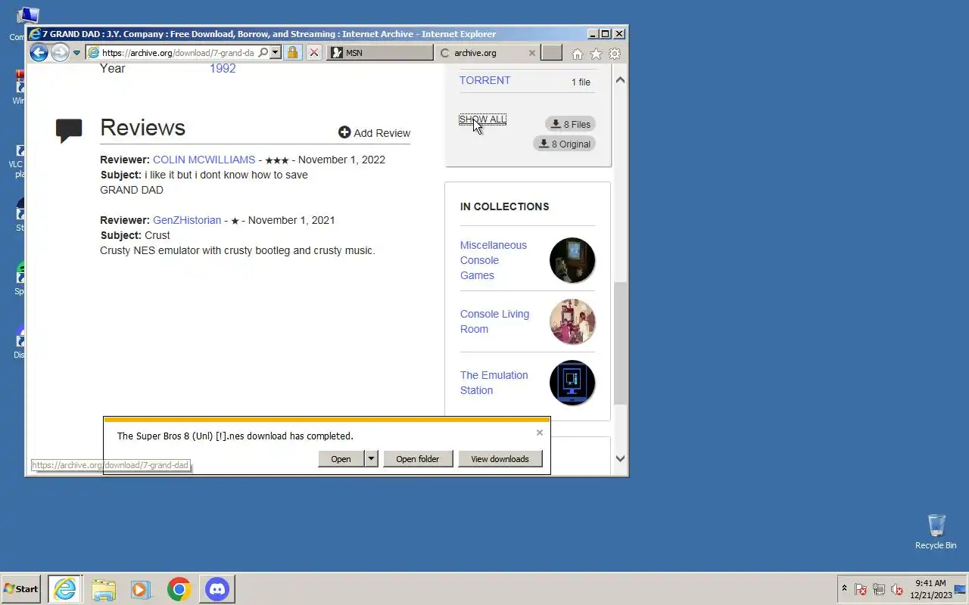969x605 pixels.
Task: Open Google Chrome from taskbar
Action: pos(179,589)
